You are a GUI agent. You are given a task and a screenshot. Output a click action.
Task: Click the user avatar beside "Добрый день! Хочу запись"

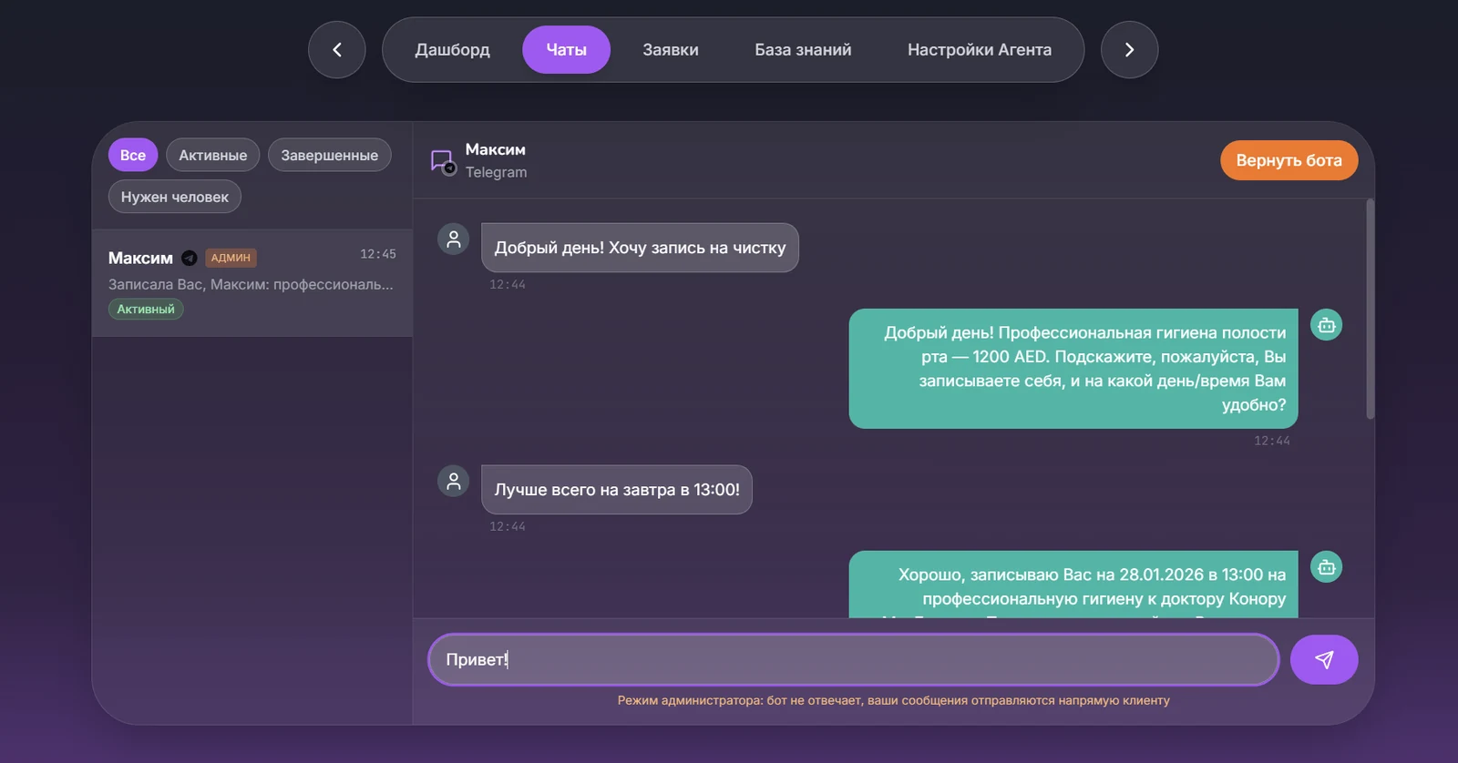coord(454,239)
